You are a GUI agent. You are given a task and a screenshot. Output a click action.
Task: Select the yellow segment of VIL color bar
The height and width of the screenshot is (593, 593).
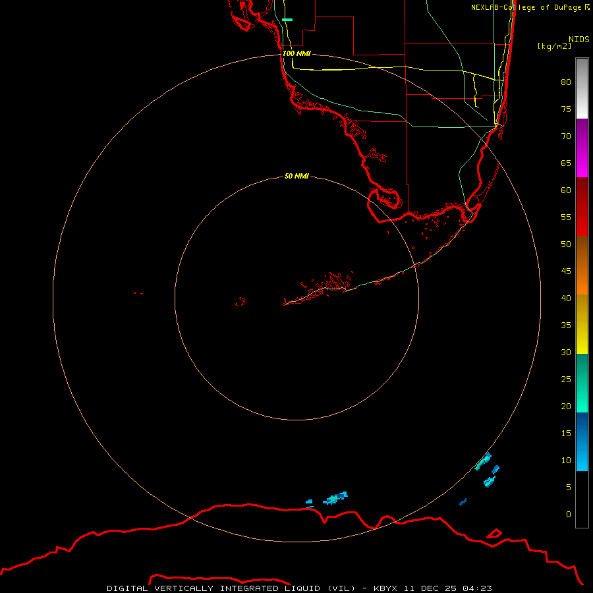pyautogui.click(x=582, y=324)
